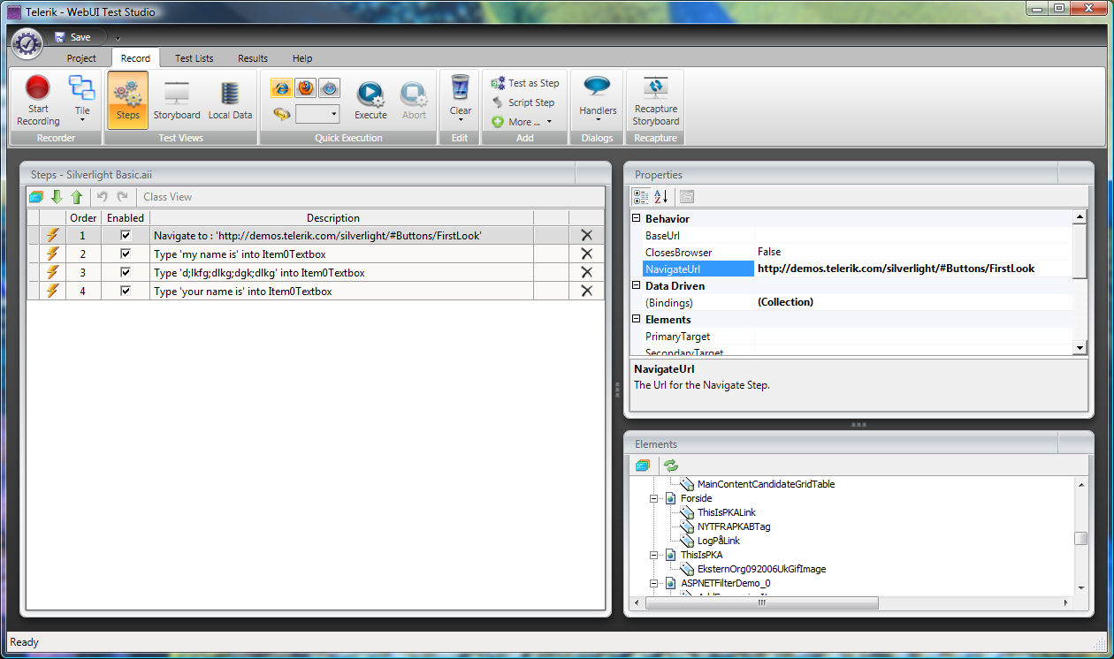Viewport: 1114px width, 659px height.
Task: Open the round application menu button
Action: pyautogui.click(x=27, y=43)
